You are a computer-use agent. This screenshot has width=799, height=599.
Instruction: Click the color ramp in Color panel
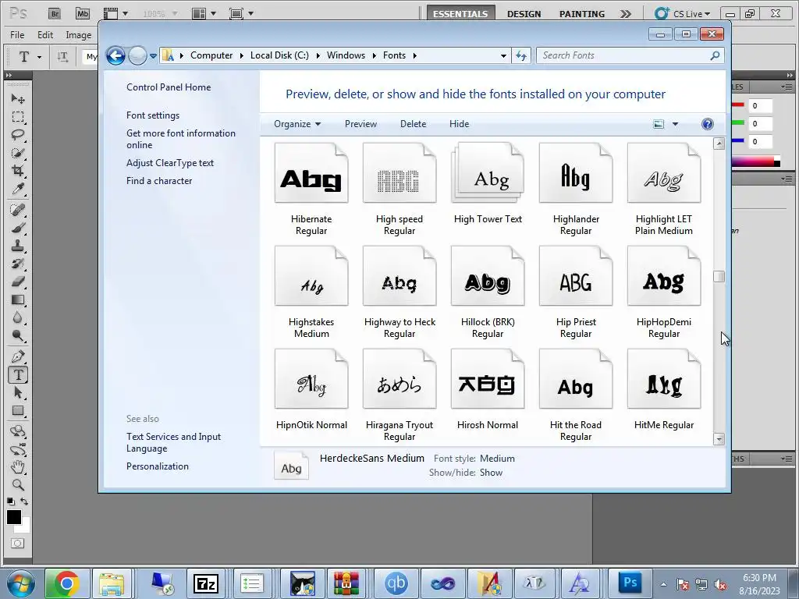click(x=755, y=162)
